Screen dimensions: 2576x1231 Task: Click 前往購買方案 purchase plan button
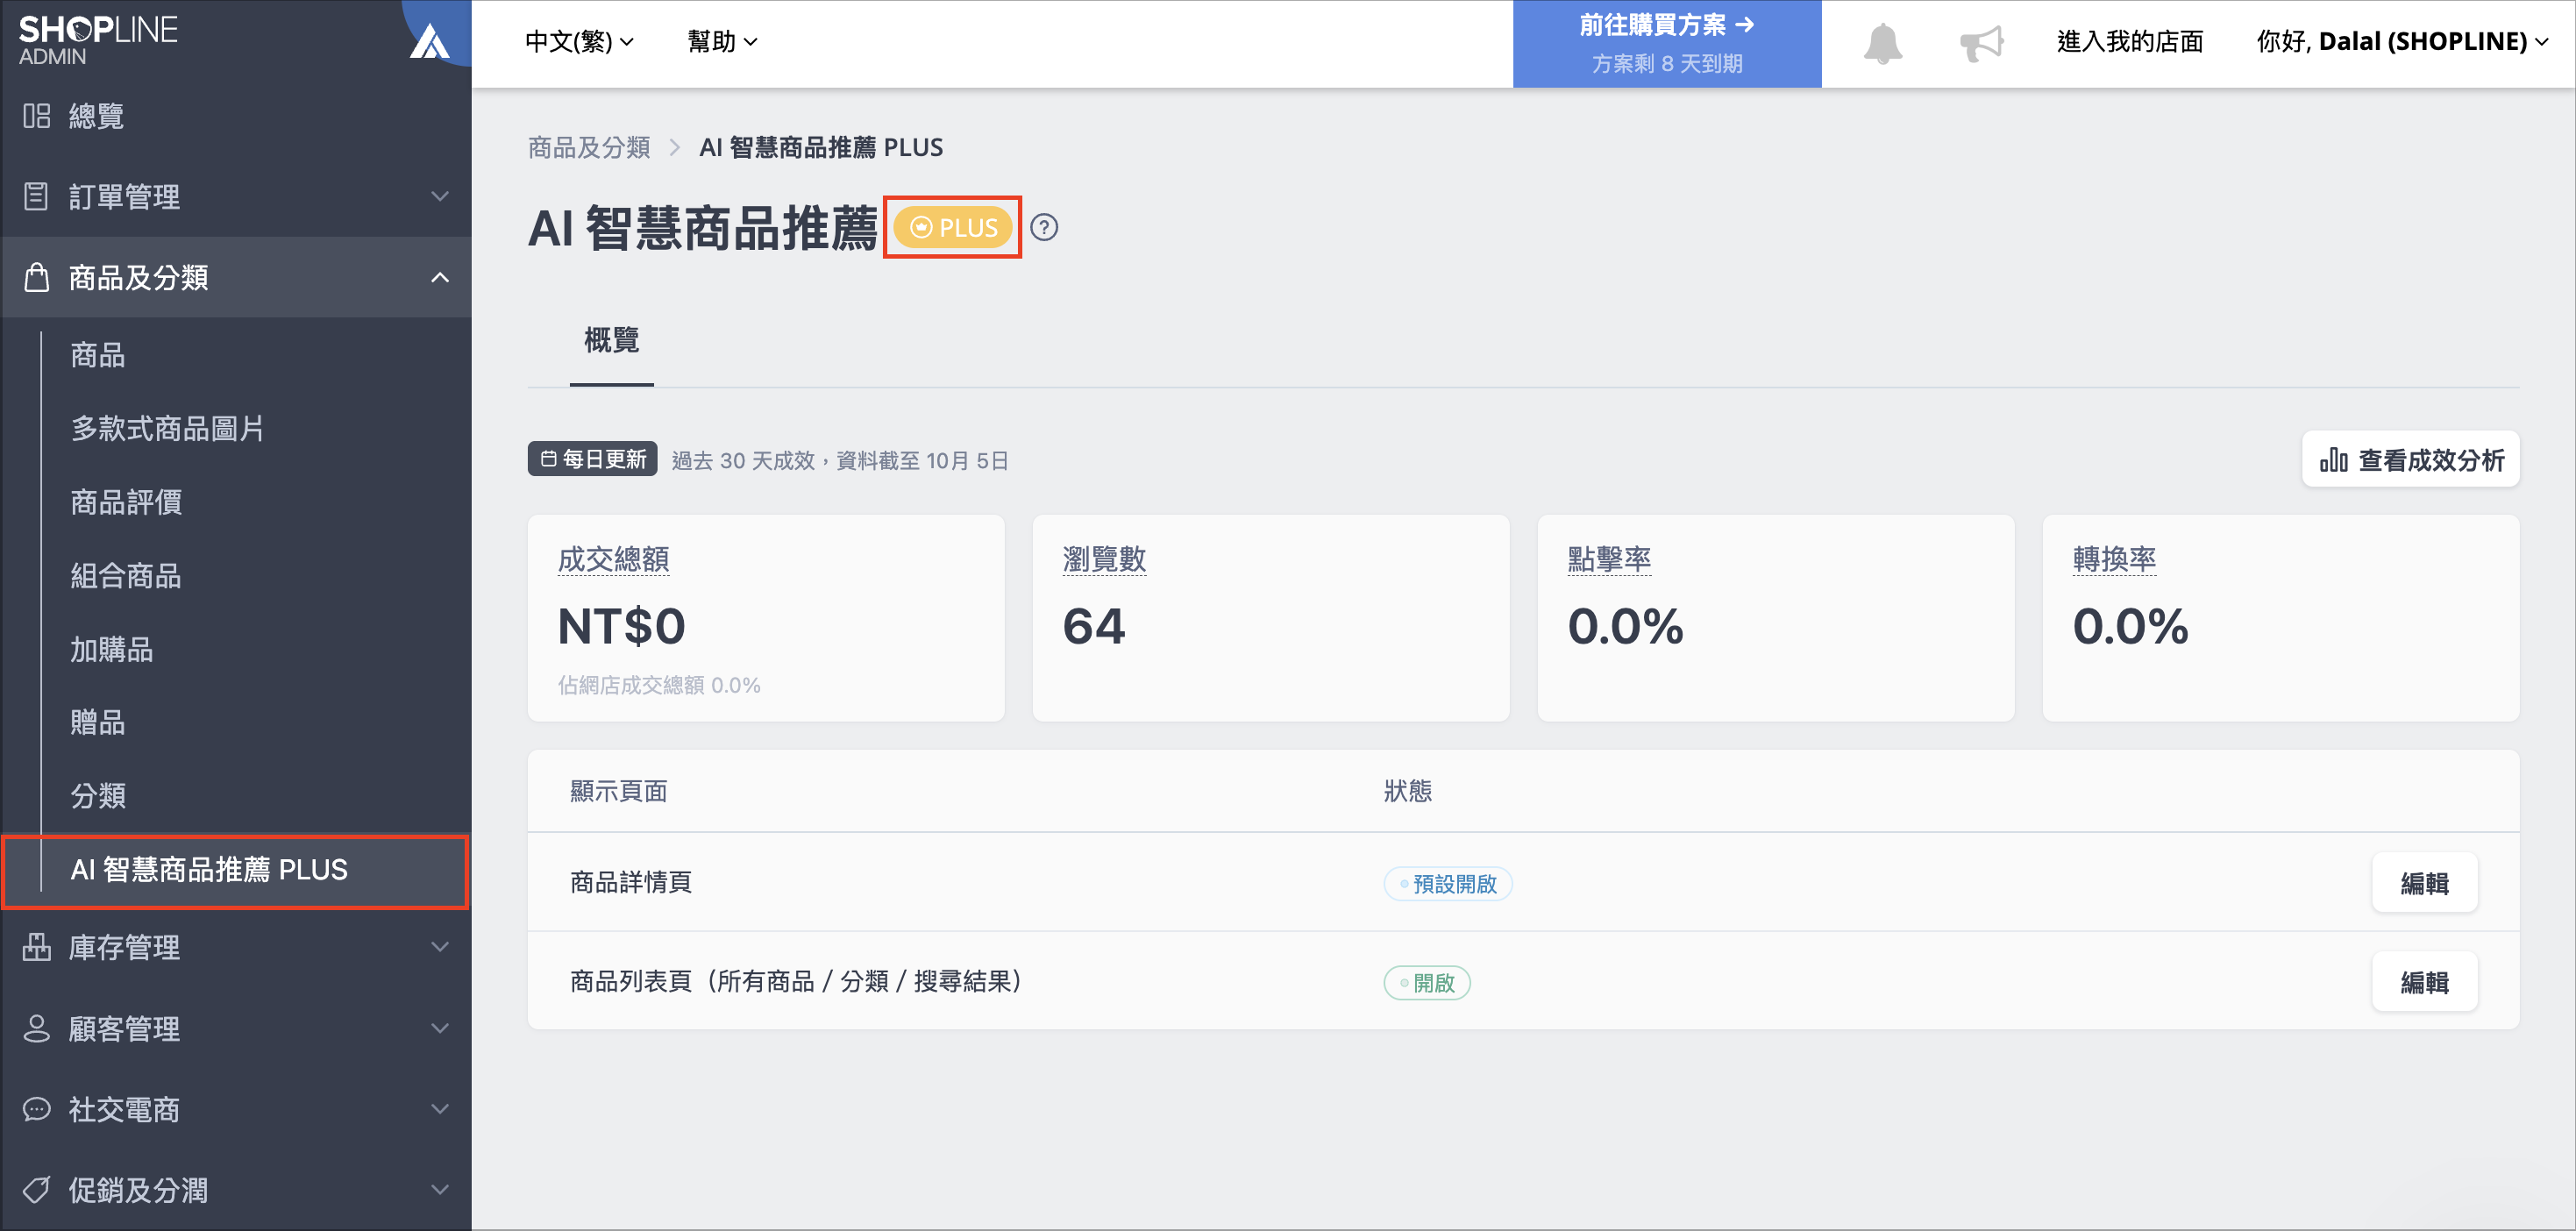1667,43
